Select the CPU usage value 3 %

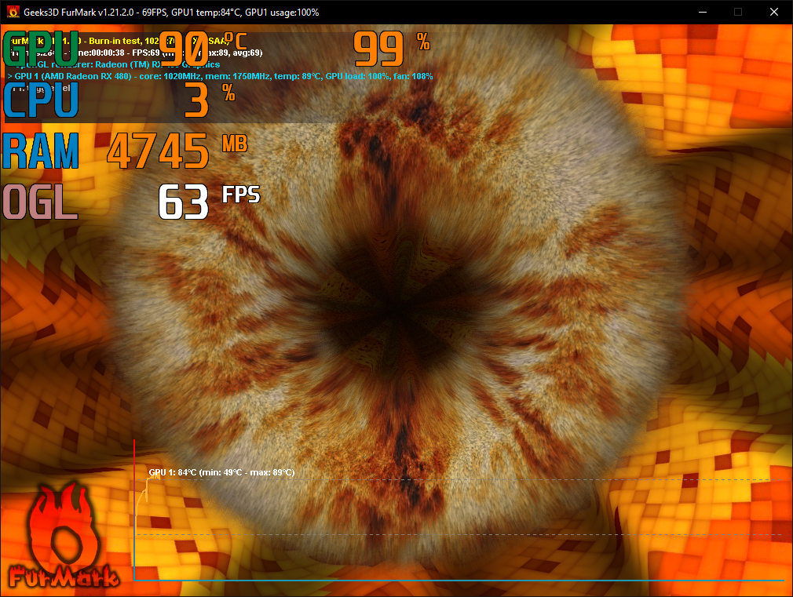coord(210,100)
